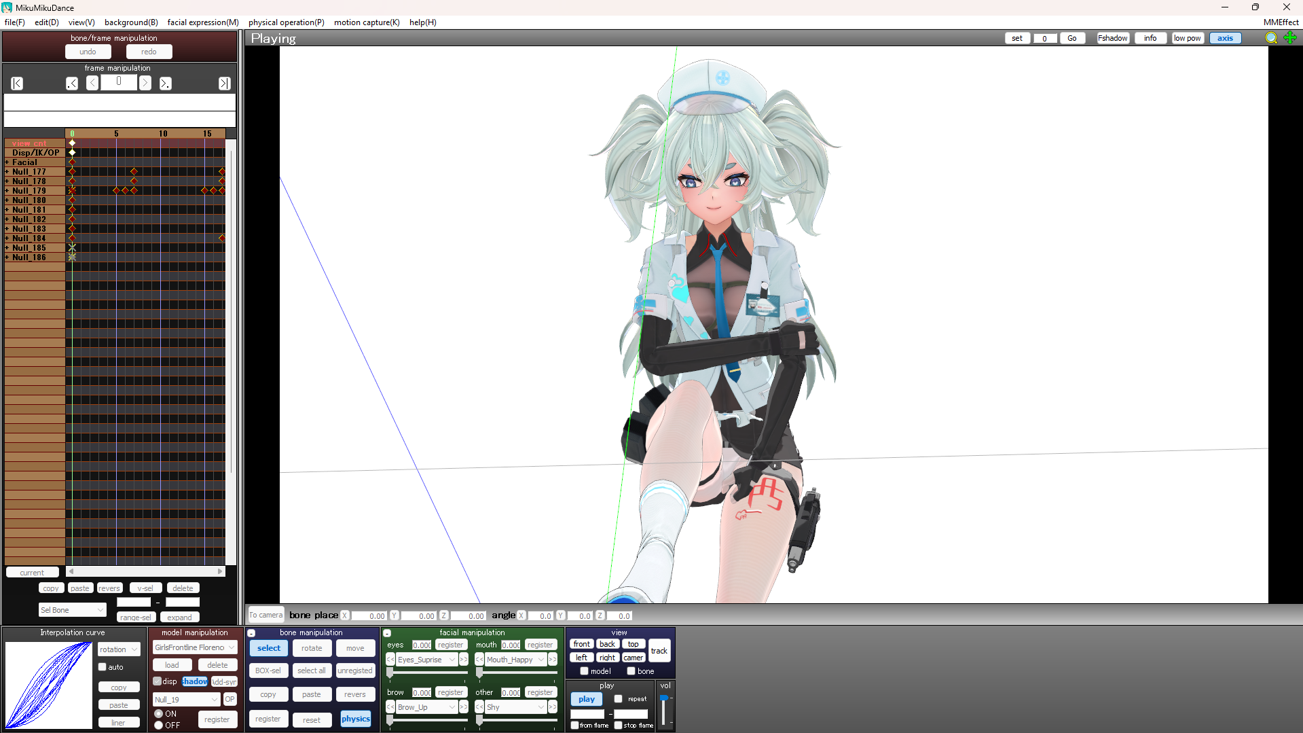The height and width of the screenshot is (733, 1303).
Task: Click the frame number input field
Action: click(119, 82)
